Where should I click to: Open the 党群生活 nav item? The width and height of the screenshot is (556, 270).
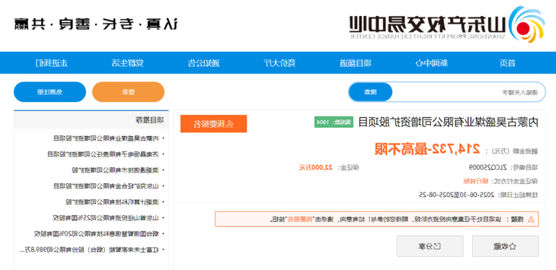point(128,63)
